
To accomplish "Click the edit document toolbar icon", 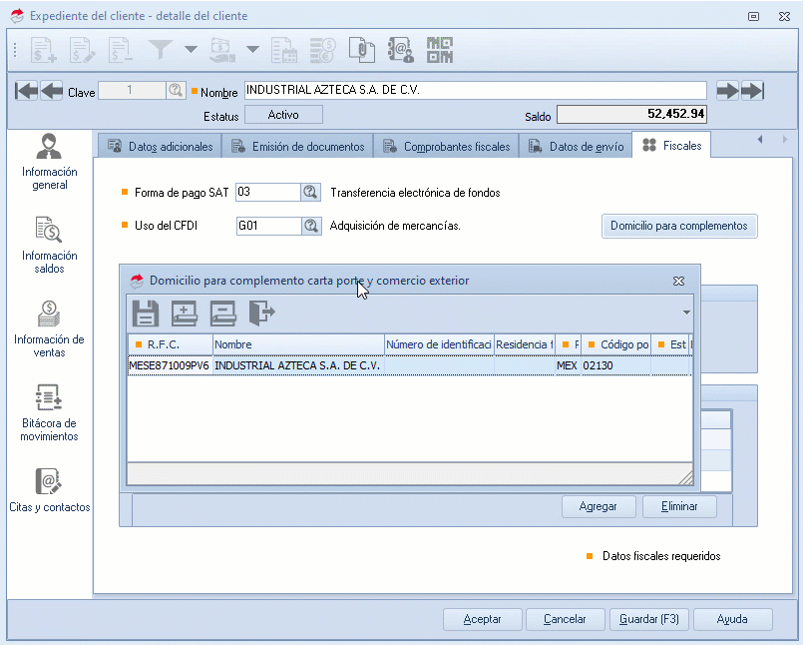I will (82, 50).
